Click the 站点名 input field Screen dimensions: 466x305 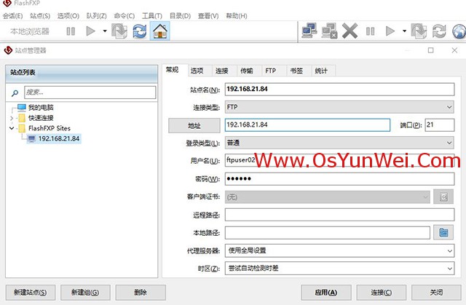[339, 89]
